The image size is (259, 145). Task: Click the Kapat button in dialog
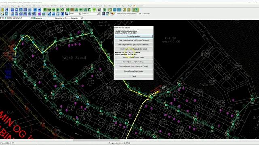pos(134,76)
